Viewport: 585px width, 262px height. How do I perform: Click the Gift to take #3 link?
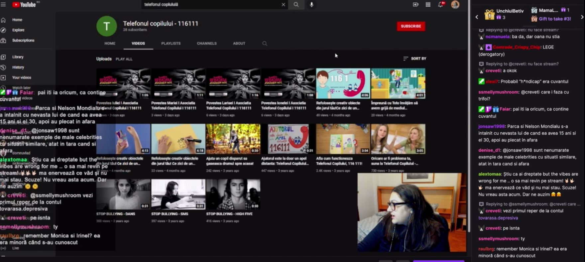(x=555, y=19)
